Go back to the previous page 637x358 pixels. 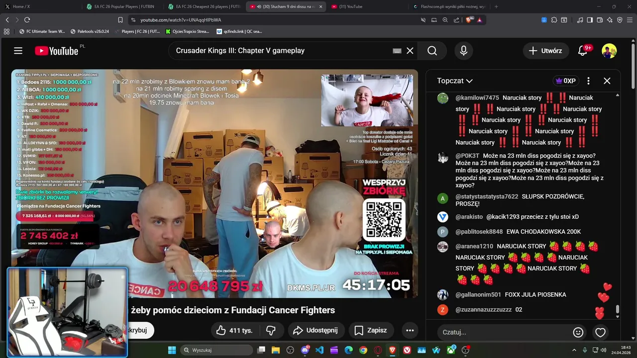click(7, 20)
